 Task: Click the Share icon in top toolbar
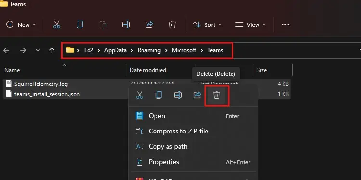coord(149,24)
